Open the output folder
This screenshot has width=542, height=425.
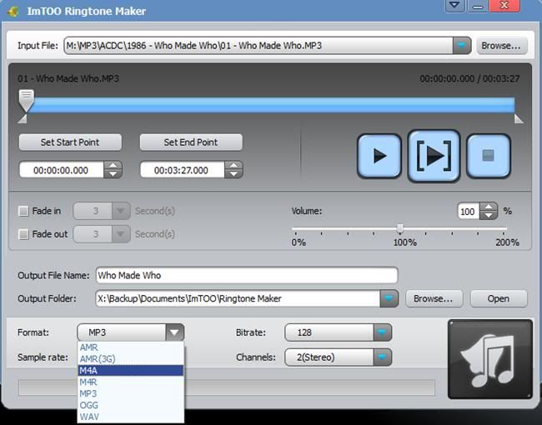coord(499,298)
